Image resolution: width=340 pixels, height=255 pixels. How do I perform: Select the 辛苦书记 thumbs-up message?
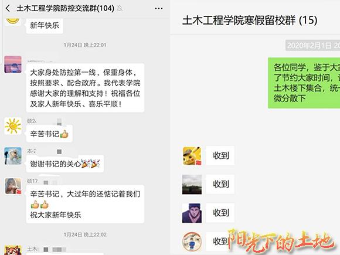(49, 134)
